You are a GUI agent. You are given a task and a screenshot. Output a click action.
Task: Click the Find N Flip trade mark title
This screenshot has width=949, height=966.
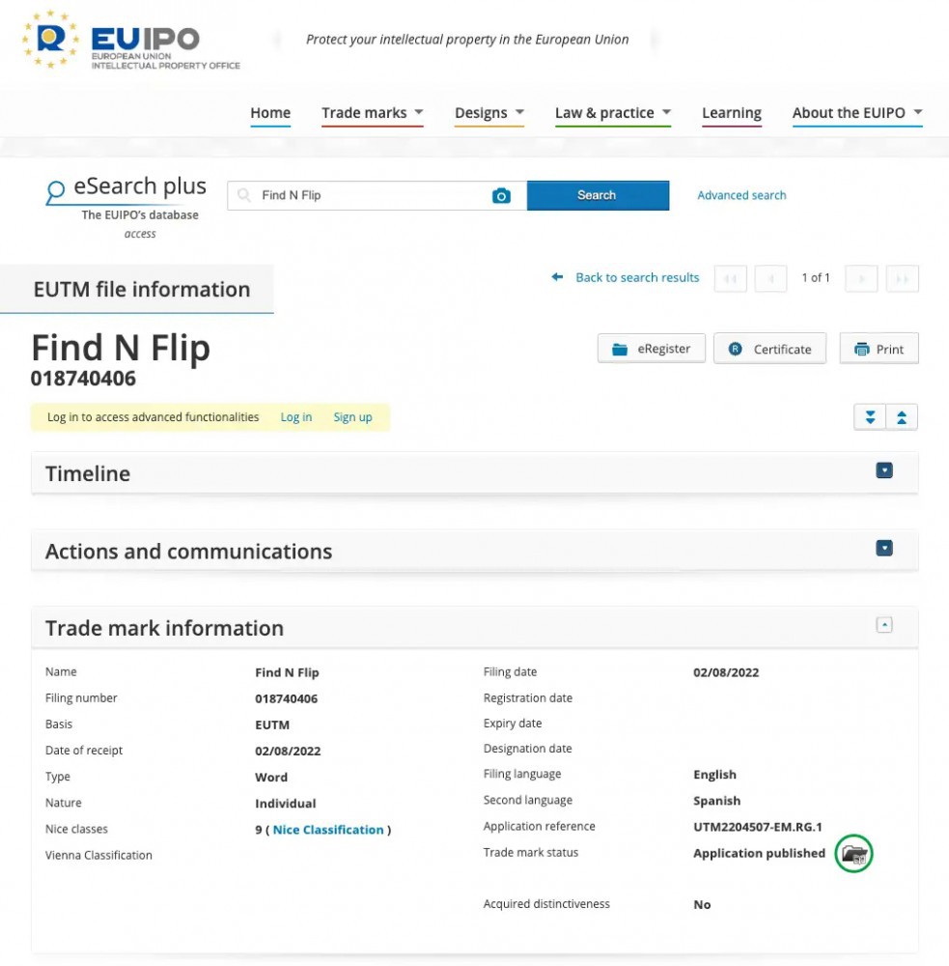[x=121, y=348]
